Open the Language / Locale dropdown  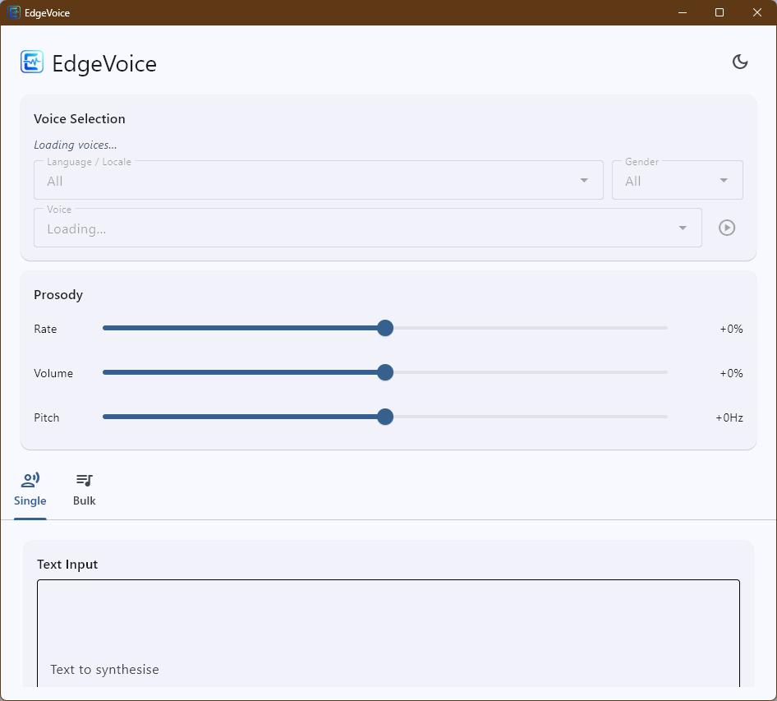pyautogui.click(x=319, y=180)
